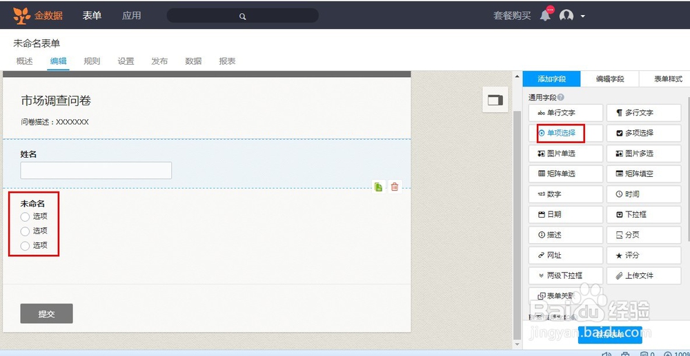Go to 表单 in top navigation
Image resolution: width=690 pixels, height=356 pixels.
[x=92, y=16]
